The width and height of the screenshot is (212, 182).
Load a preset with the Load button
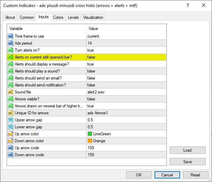click(187, 150)
